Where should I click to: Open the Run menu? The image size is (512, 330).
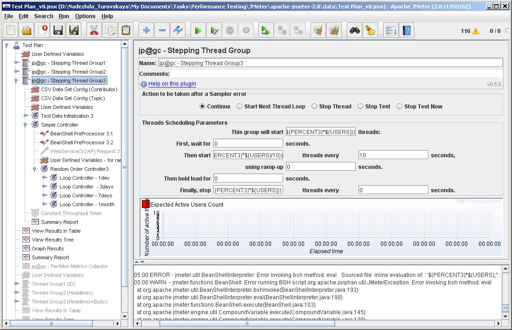(64, 16)
